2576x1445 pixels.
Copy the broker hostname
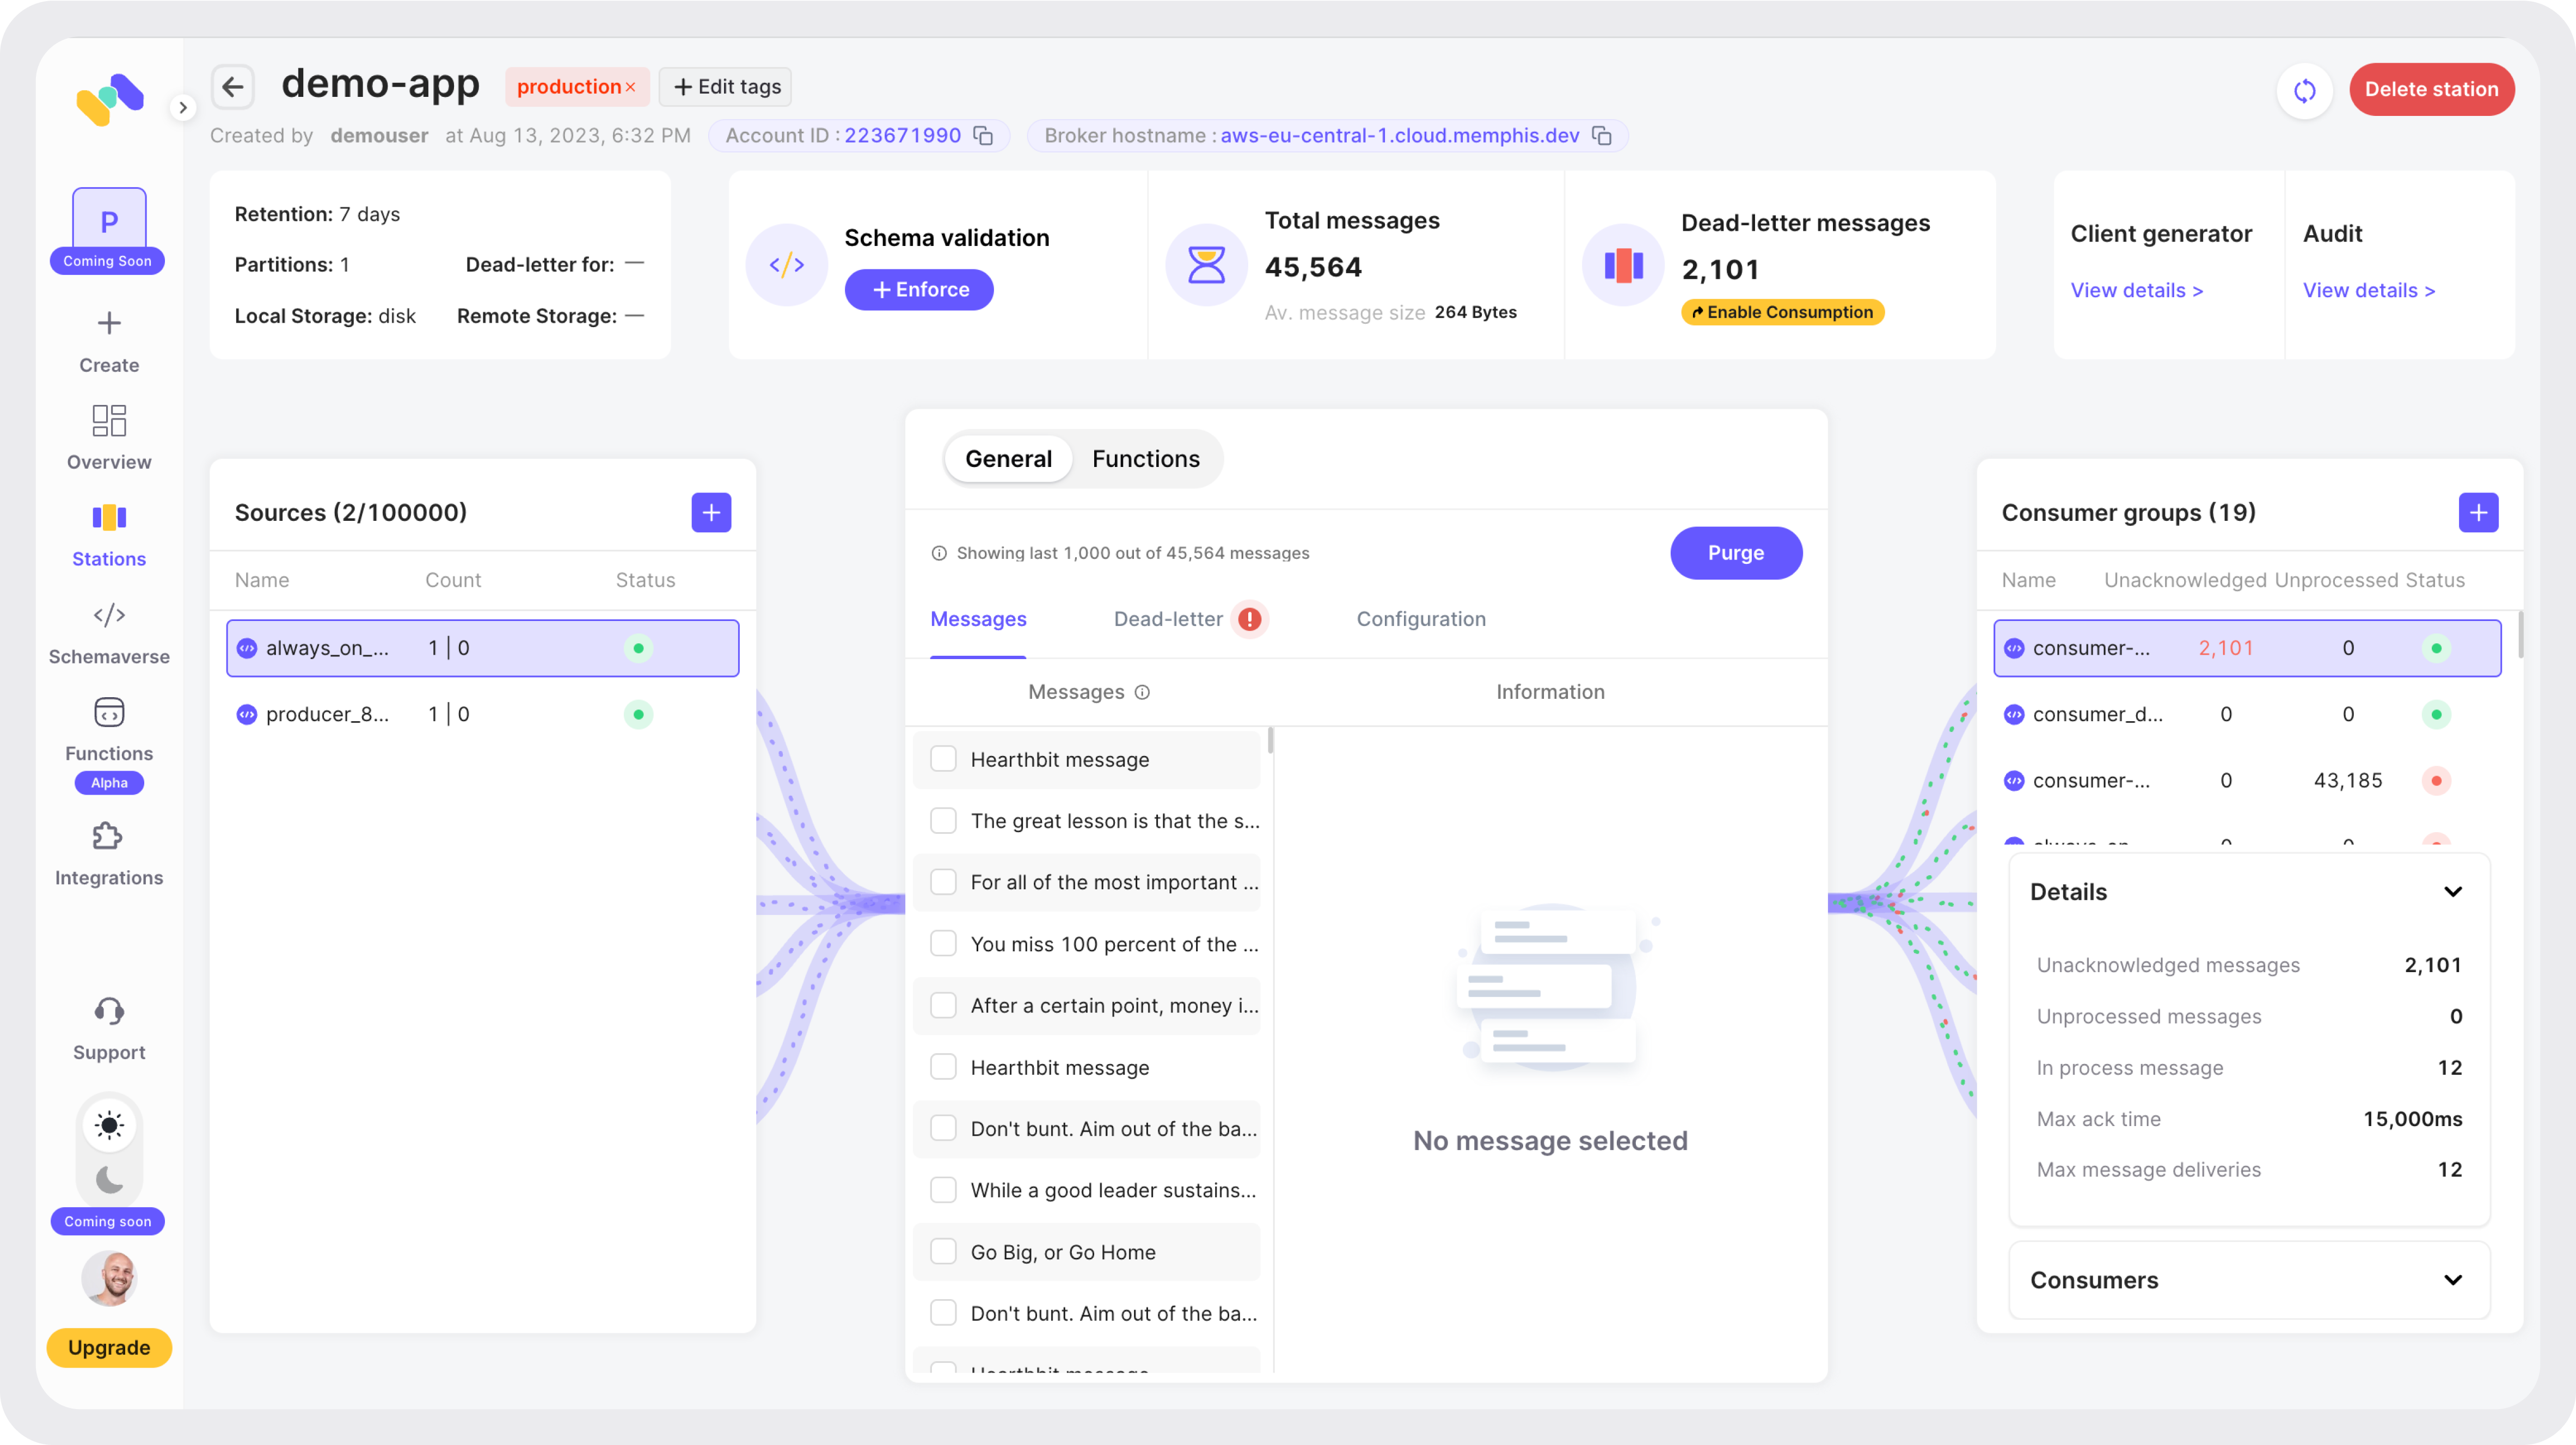[x=1602, y=136]
